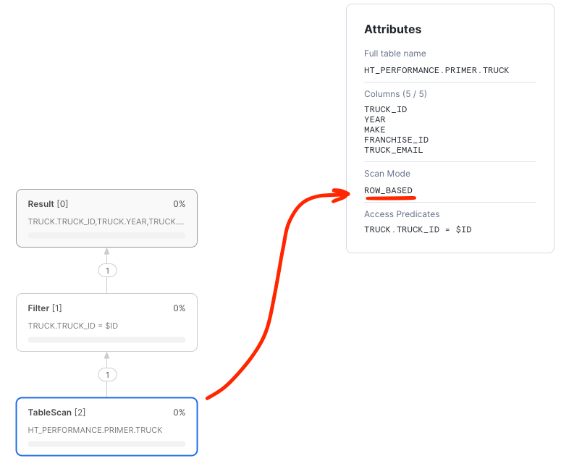Click the 0% label on TableScan node

pyautogui.click(x=179, y=413)
